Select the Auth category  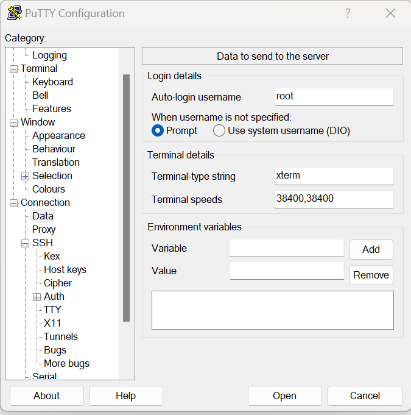point(54,296)
